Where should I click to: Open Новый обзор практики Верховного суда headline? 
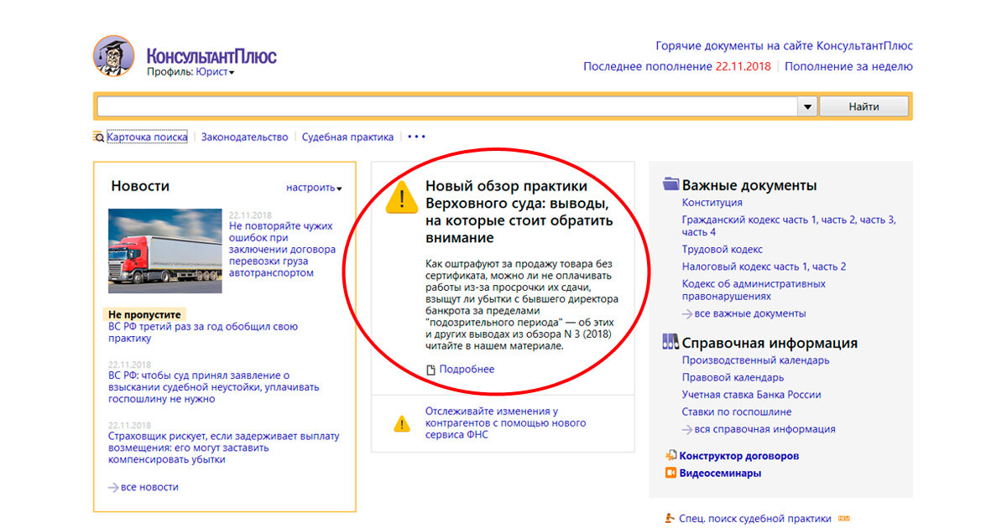(x=519, y=212)
